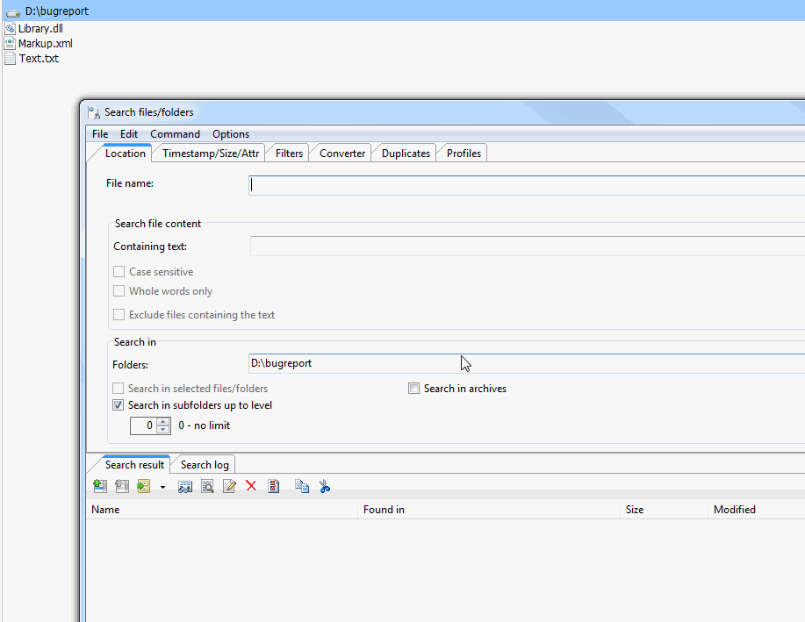Click the greyed feed-selected-to-panel toolbar icon
805x622 pixels.
(x=122, y=485)
